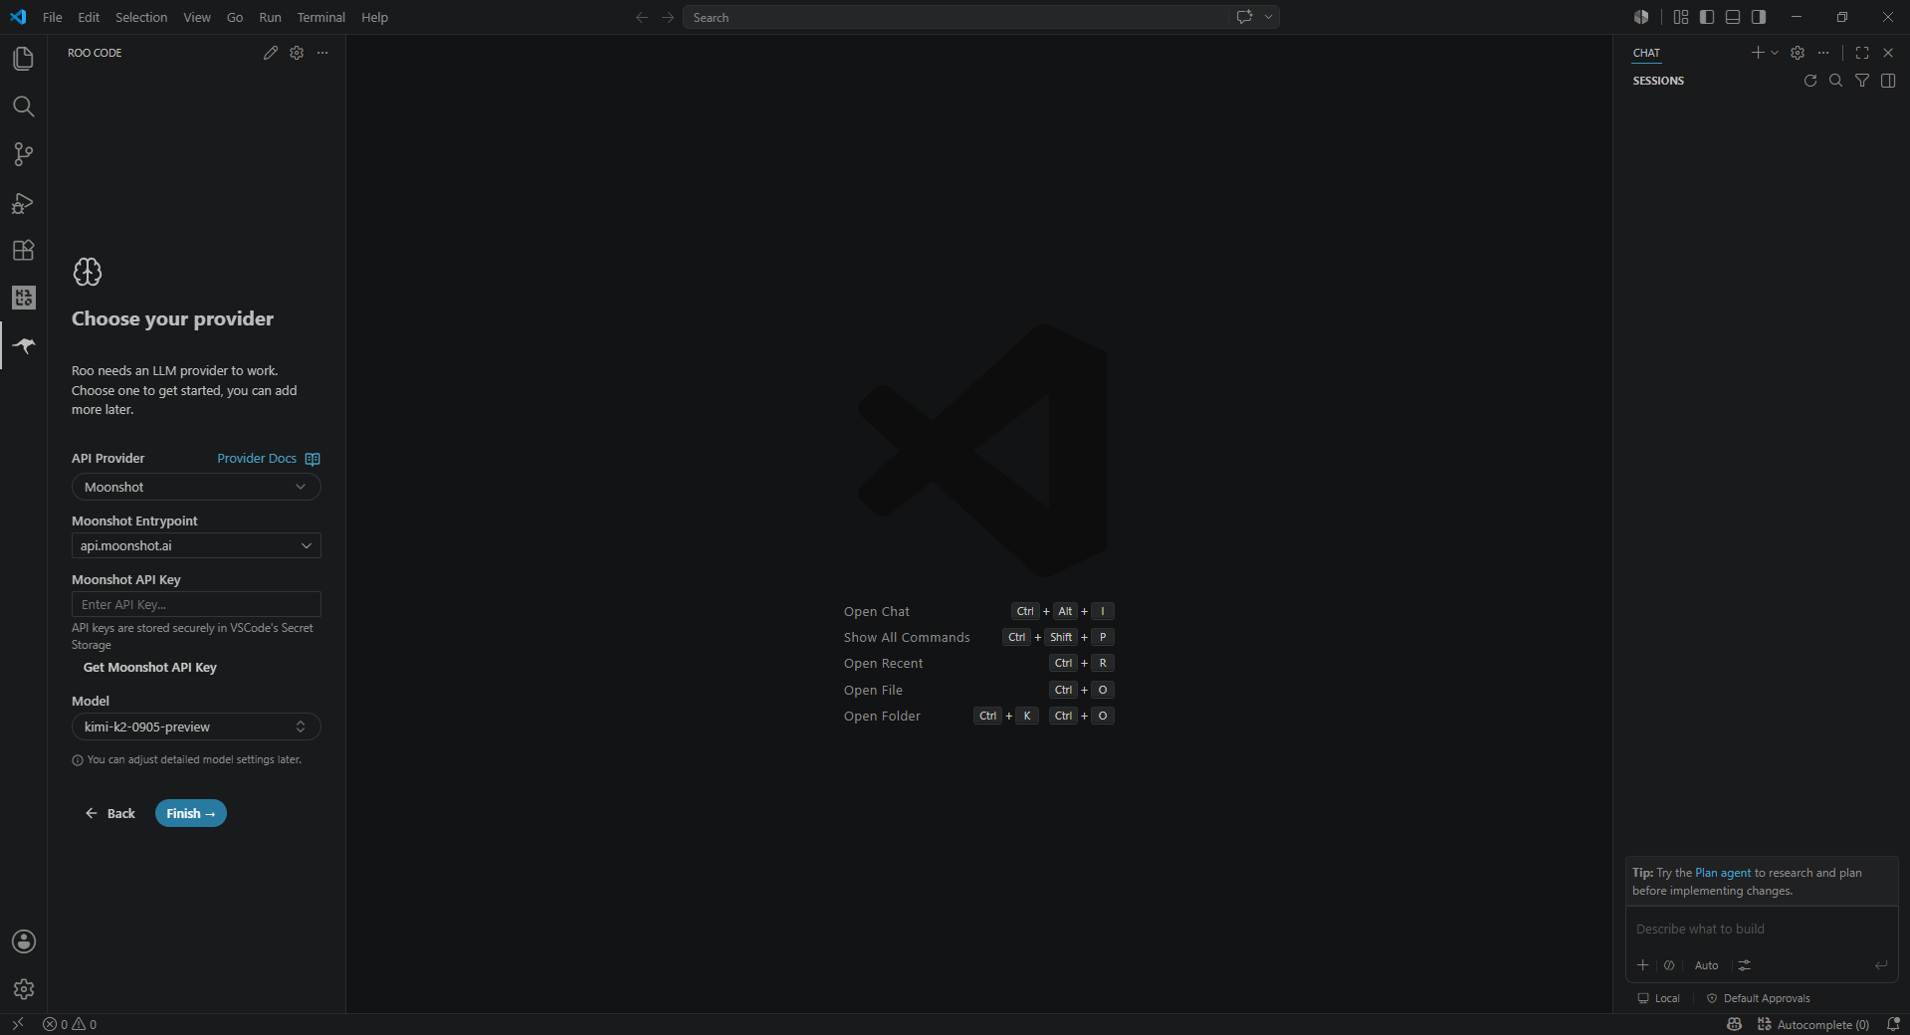Focus the Moonshot API Key field
The width and height of the screenshot is (1910, 1035).
196,604
